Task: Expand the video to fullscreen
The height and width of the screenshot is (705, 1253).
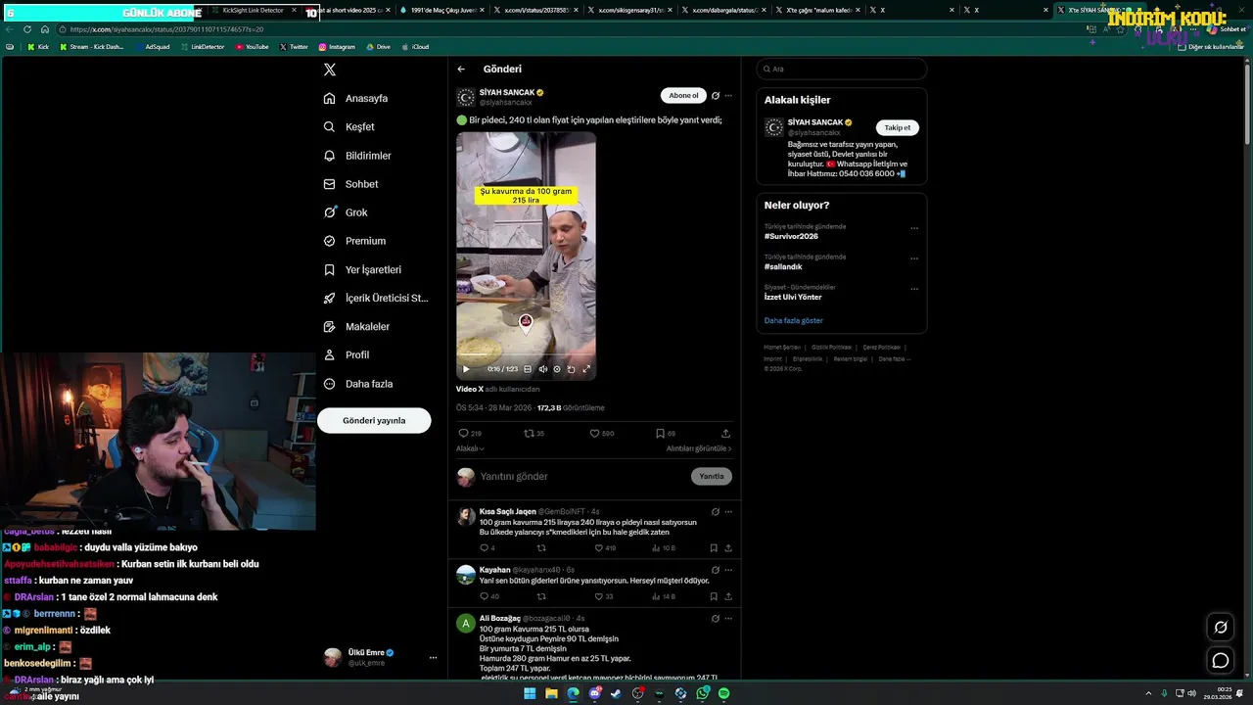Action: pyautogui.click(x=586, y=369)
